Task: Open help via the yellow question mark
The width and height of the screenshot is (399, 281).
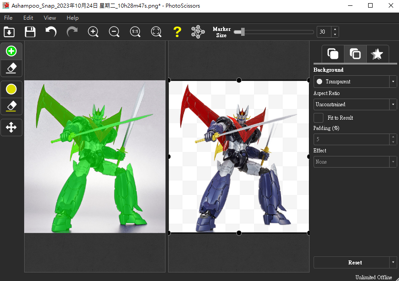Action: click(177, 32)
